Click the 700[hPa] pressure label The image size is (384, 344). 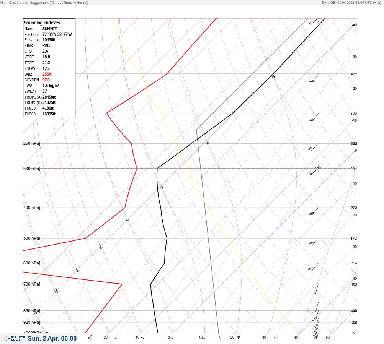coord(32,284)
